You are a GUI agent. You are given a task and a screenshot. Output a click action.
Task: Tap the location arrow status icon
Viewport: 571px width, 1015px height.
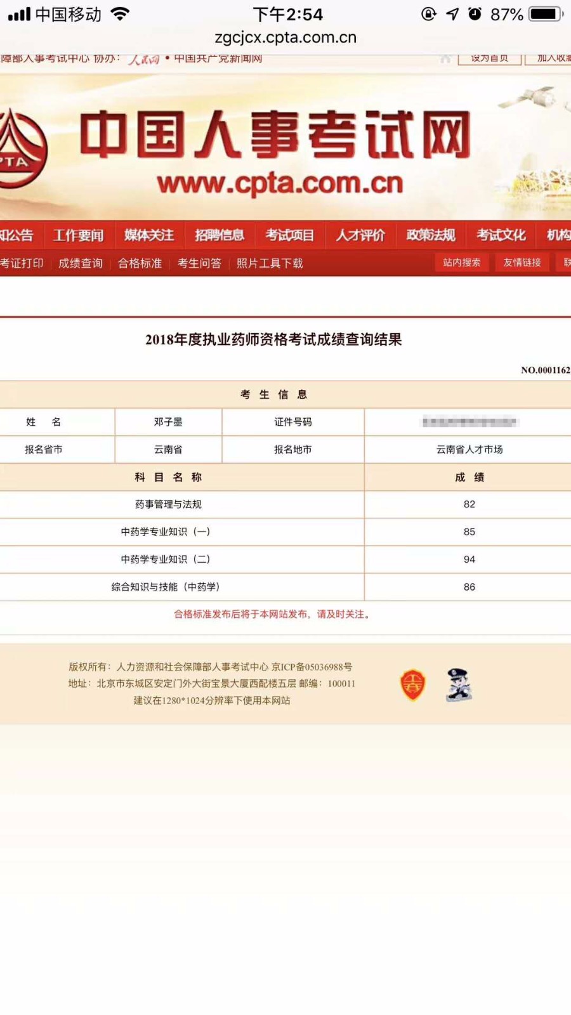452,14
